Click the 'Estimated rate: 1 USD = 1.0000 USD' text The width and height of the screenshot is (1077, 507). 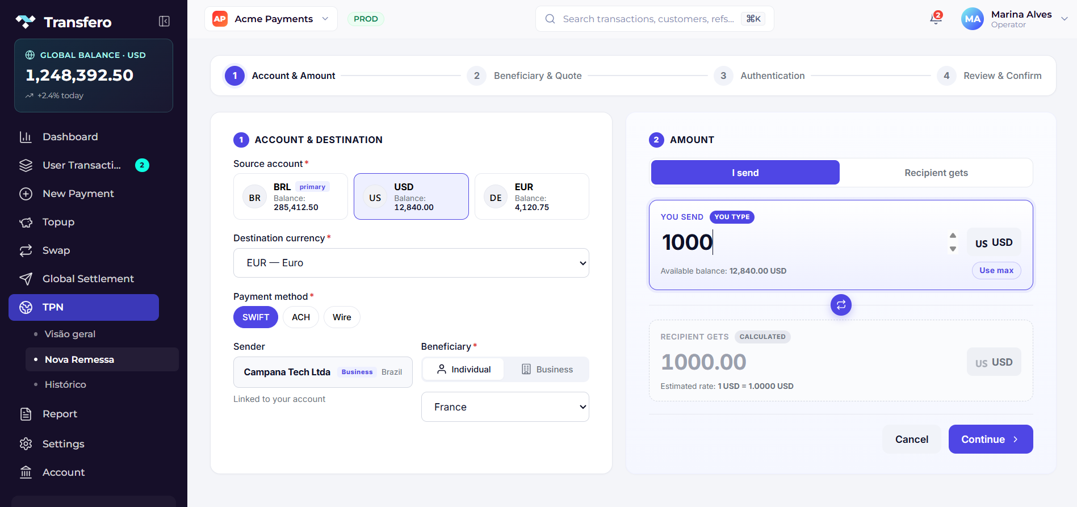[727, 386]
